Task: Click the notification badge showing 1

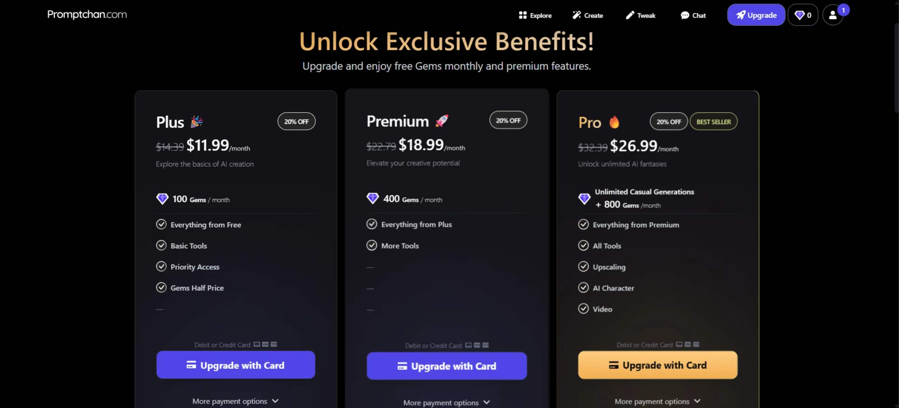Action: point(843,10)
